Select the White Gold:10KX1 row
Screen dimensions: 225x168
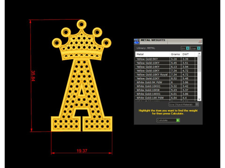click(166, 86)
